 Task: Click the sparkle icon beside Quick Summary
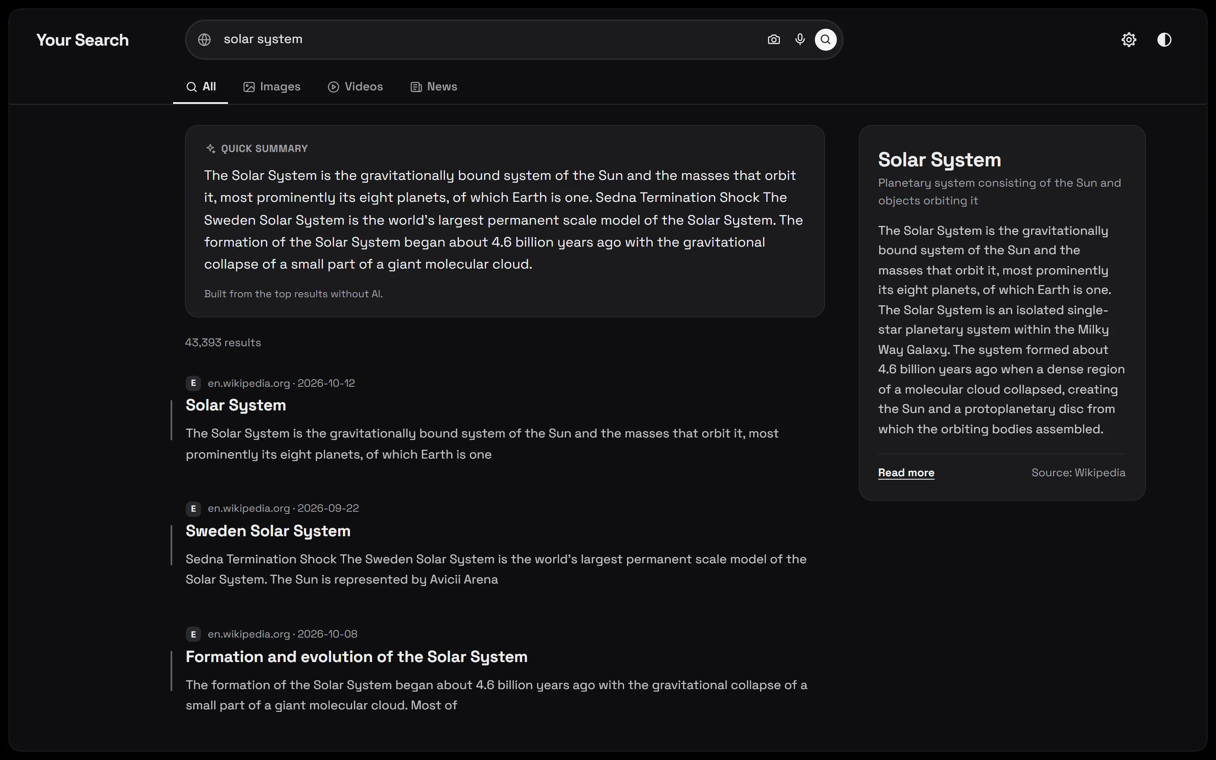pyautogui.click(x=211, y=149)
